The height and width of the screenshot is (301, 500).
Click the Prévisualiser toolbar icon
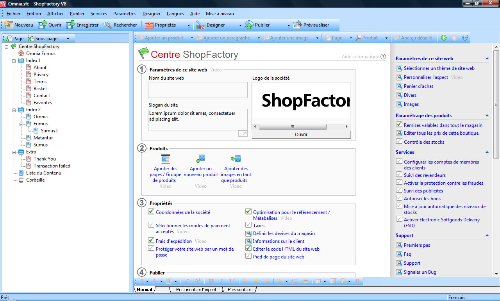pos(297,25)
